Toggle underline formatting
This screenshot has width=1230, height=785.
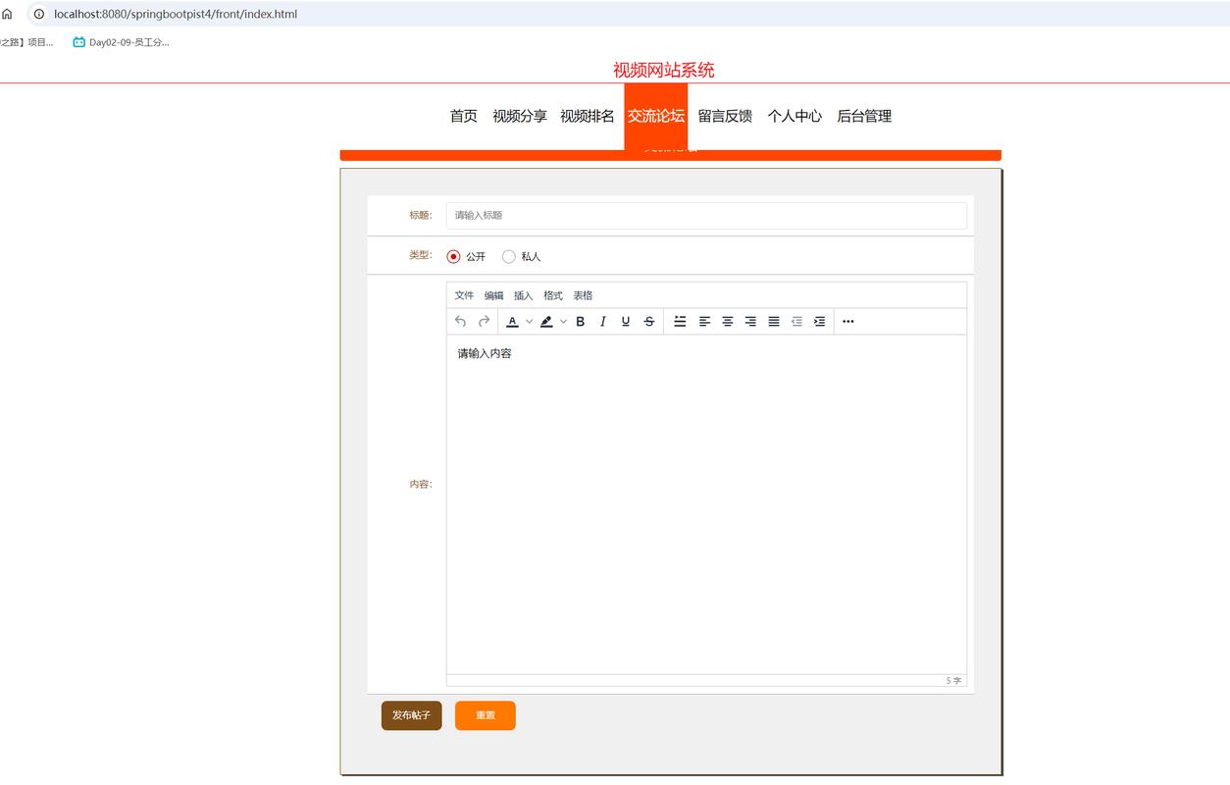click(626, 322)
